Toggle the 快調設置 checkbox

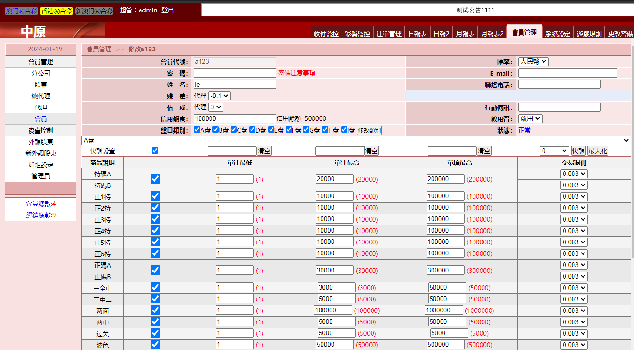[155, 151]
